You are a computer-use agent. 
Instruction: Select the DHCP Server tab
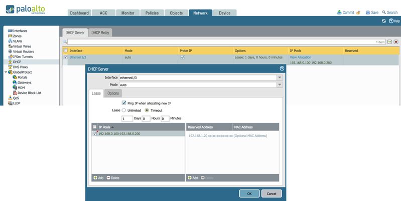[x=75, y=32]
